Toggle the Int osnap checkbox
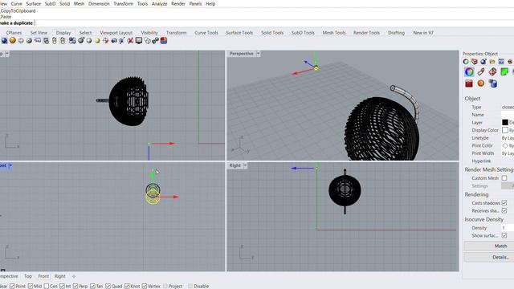Viewport: 514px width, 289px height. click(62, 286)
